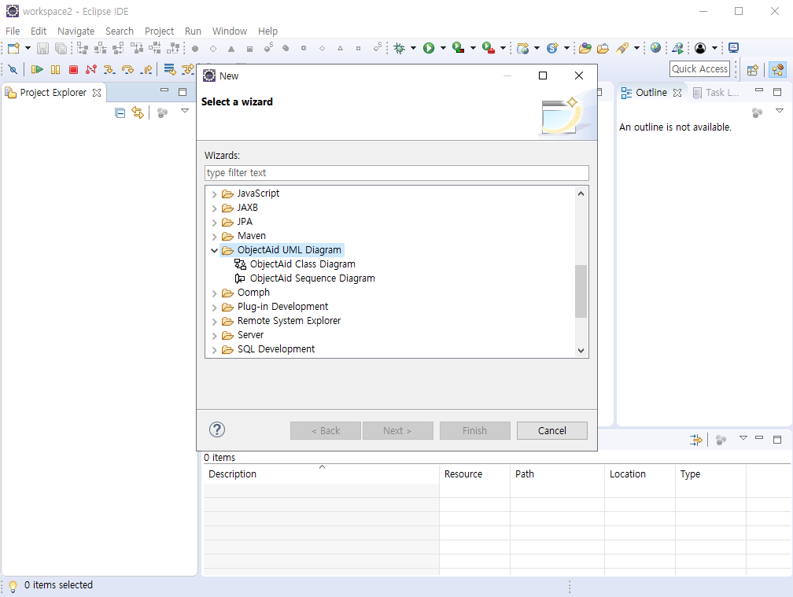
Task: Click the green Run play icon
Action: [429, 48]
